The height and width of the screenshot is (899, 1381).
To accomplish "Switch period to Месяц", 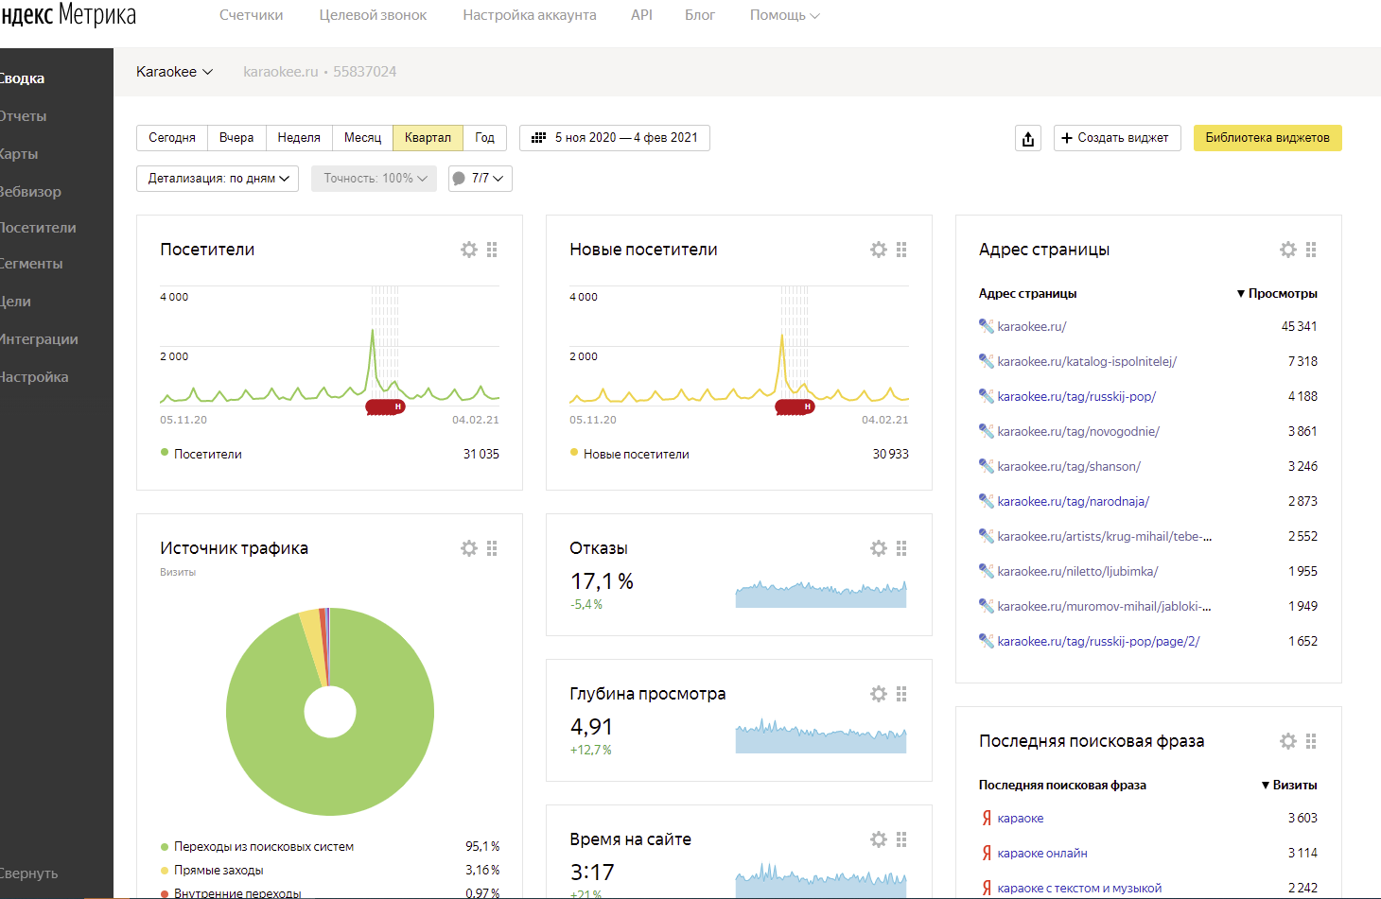I will (x=362, y=138).
